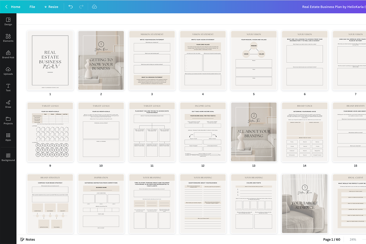Click the Page 1 / 60 indicator
Image resolution: width=366 pixels, height=244 pixels.
point(332,239)
